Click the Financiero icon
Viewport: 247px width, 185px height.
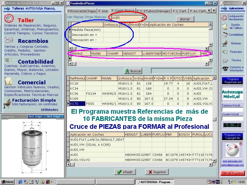pos(225,52)
